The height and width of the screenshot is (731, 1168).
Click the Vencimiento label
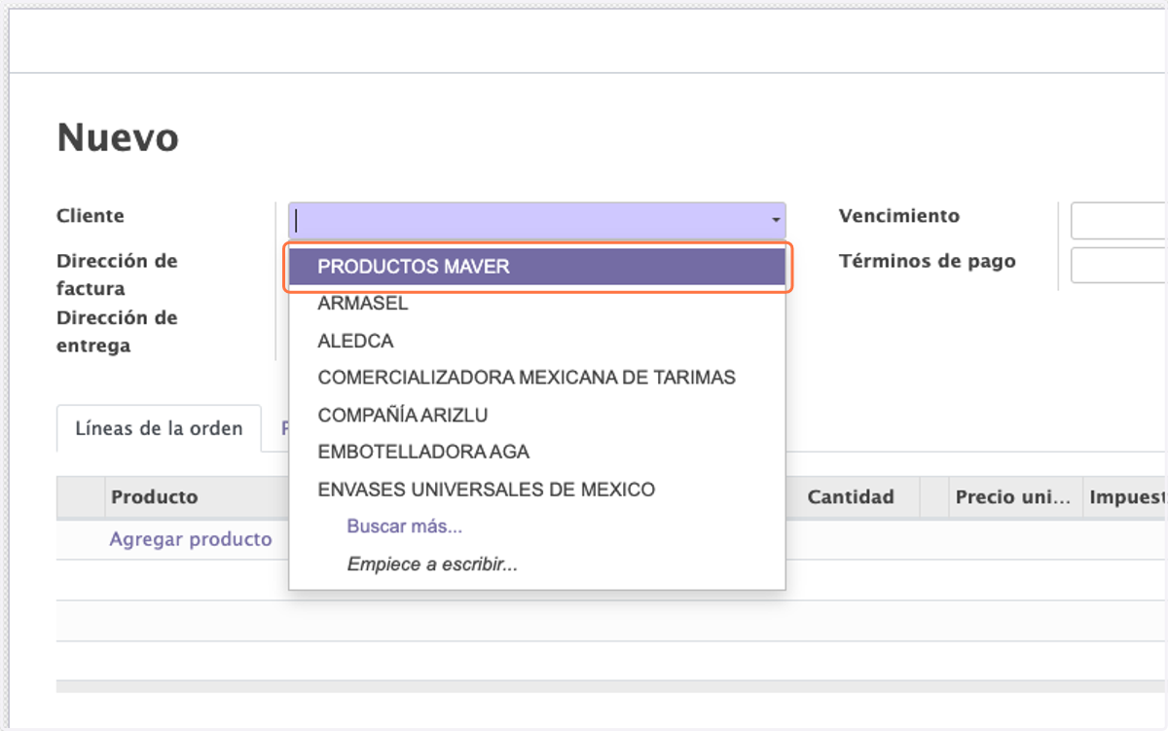point(899,216)
